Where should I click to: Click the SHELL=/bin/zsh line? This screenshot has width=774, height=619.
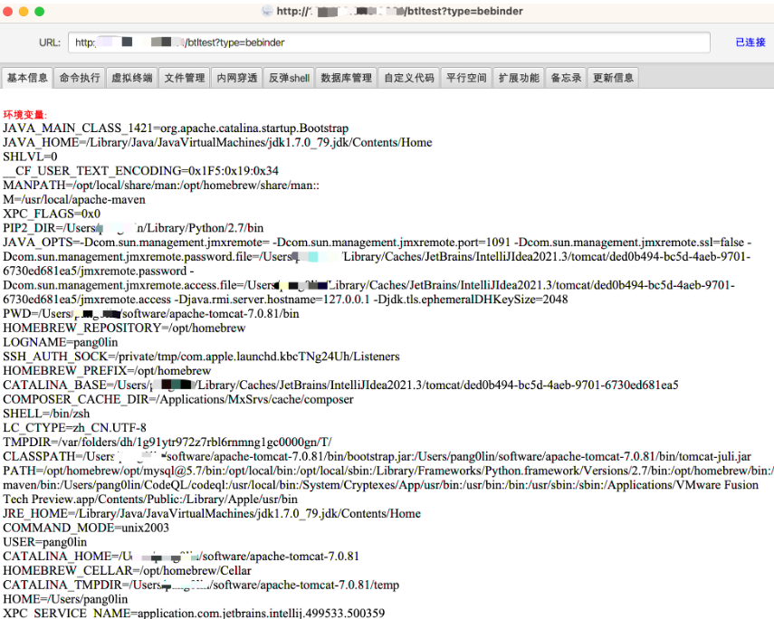pos(46,414)
